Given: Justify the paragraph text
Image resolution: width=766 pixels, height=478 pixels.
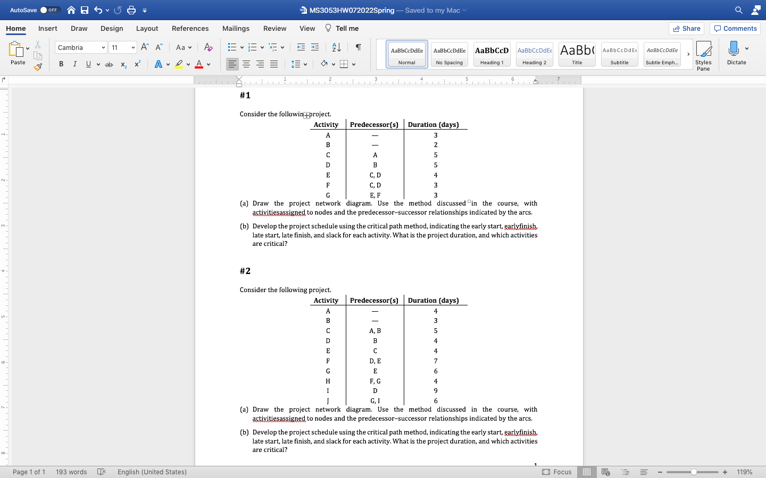Looking at the screenshot, I should pos(274,64).
